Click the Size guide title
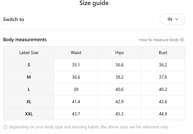Viewport: 193px width, 134px height. pos(94,3)
